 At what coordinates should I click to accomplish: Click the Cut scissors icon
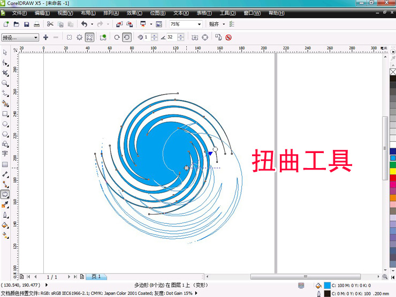(50, 24)
